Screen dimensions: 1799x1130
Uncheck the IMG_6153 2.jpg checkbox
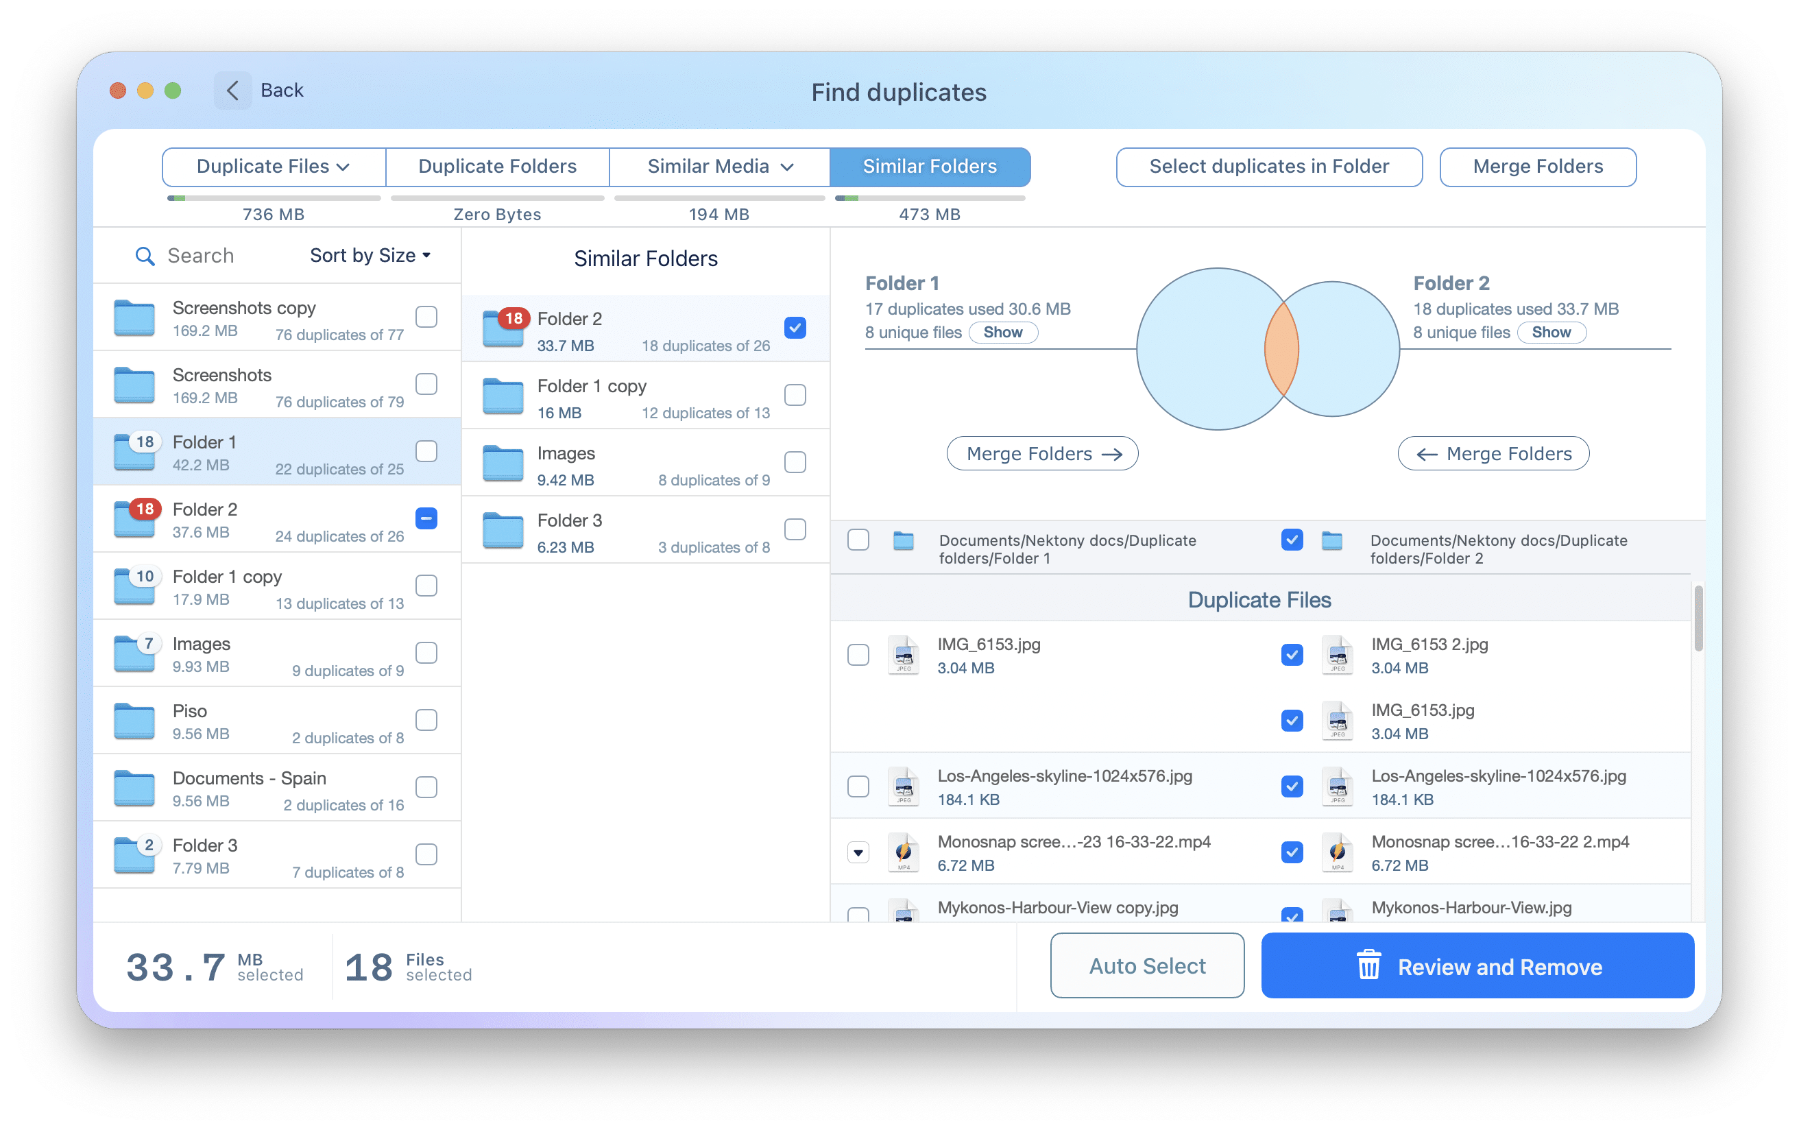[x=1292, y=656]
